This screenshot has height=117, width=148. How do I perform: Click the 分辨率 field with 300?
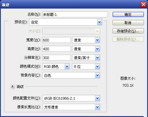tap(57, 58)
